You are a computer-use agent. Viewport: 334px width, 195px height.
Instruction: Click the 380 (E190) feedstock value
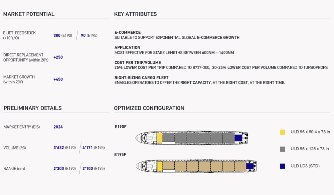click(63, 35)
